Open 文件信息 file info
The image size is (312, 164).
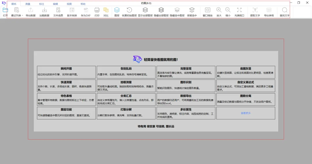58,12
